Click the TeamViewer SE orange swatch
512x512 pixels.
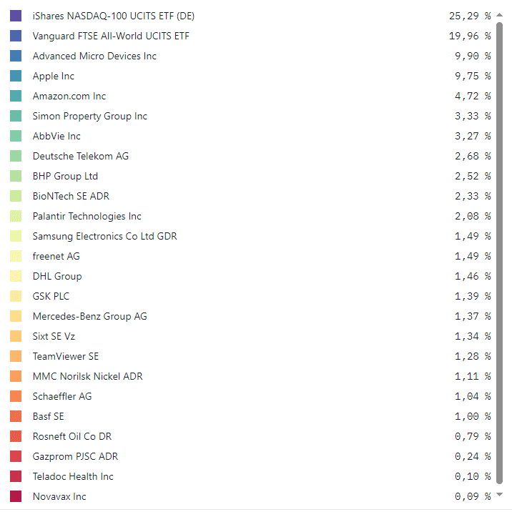click(16, 356)
